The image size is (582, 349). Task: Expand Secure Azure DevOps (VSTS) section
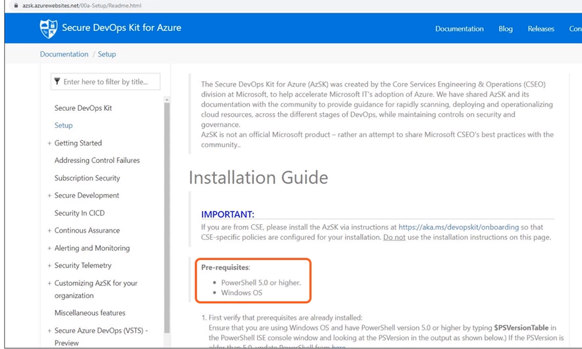pos(49,330)
